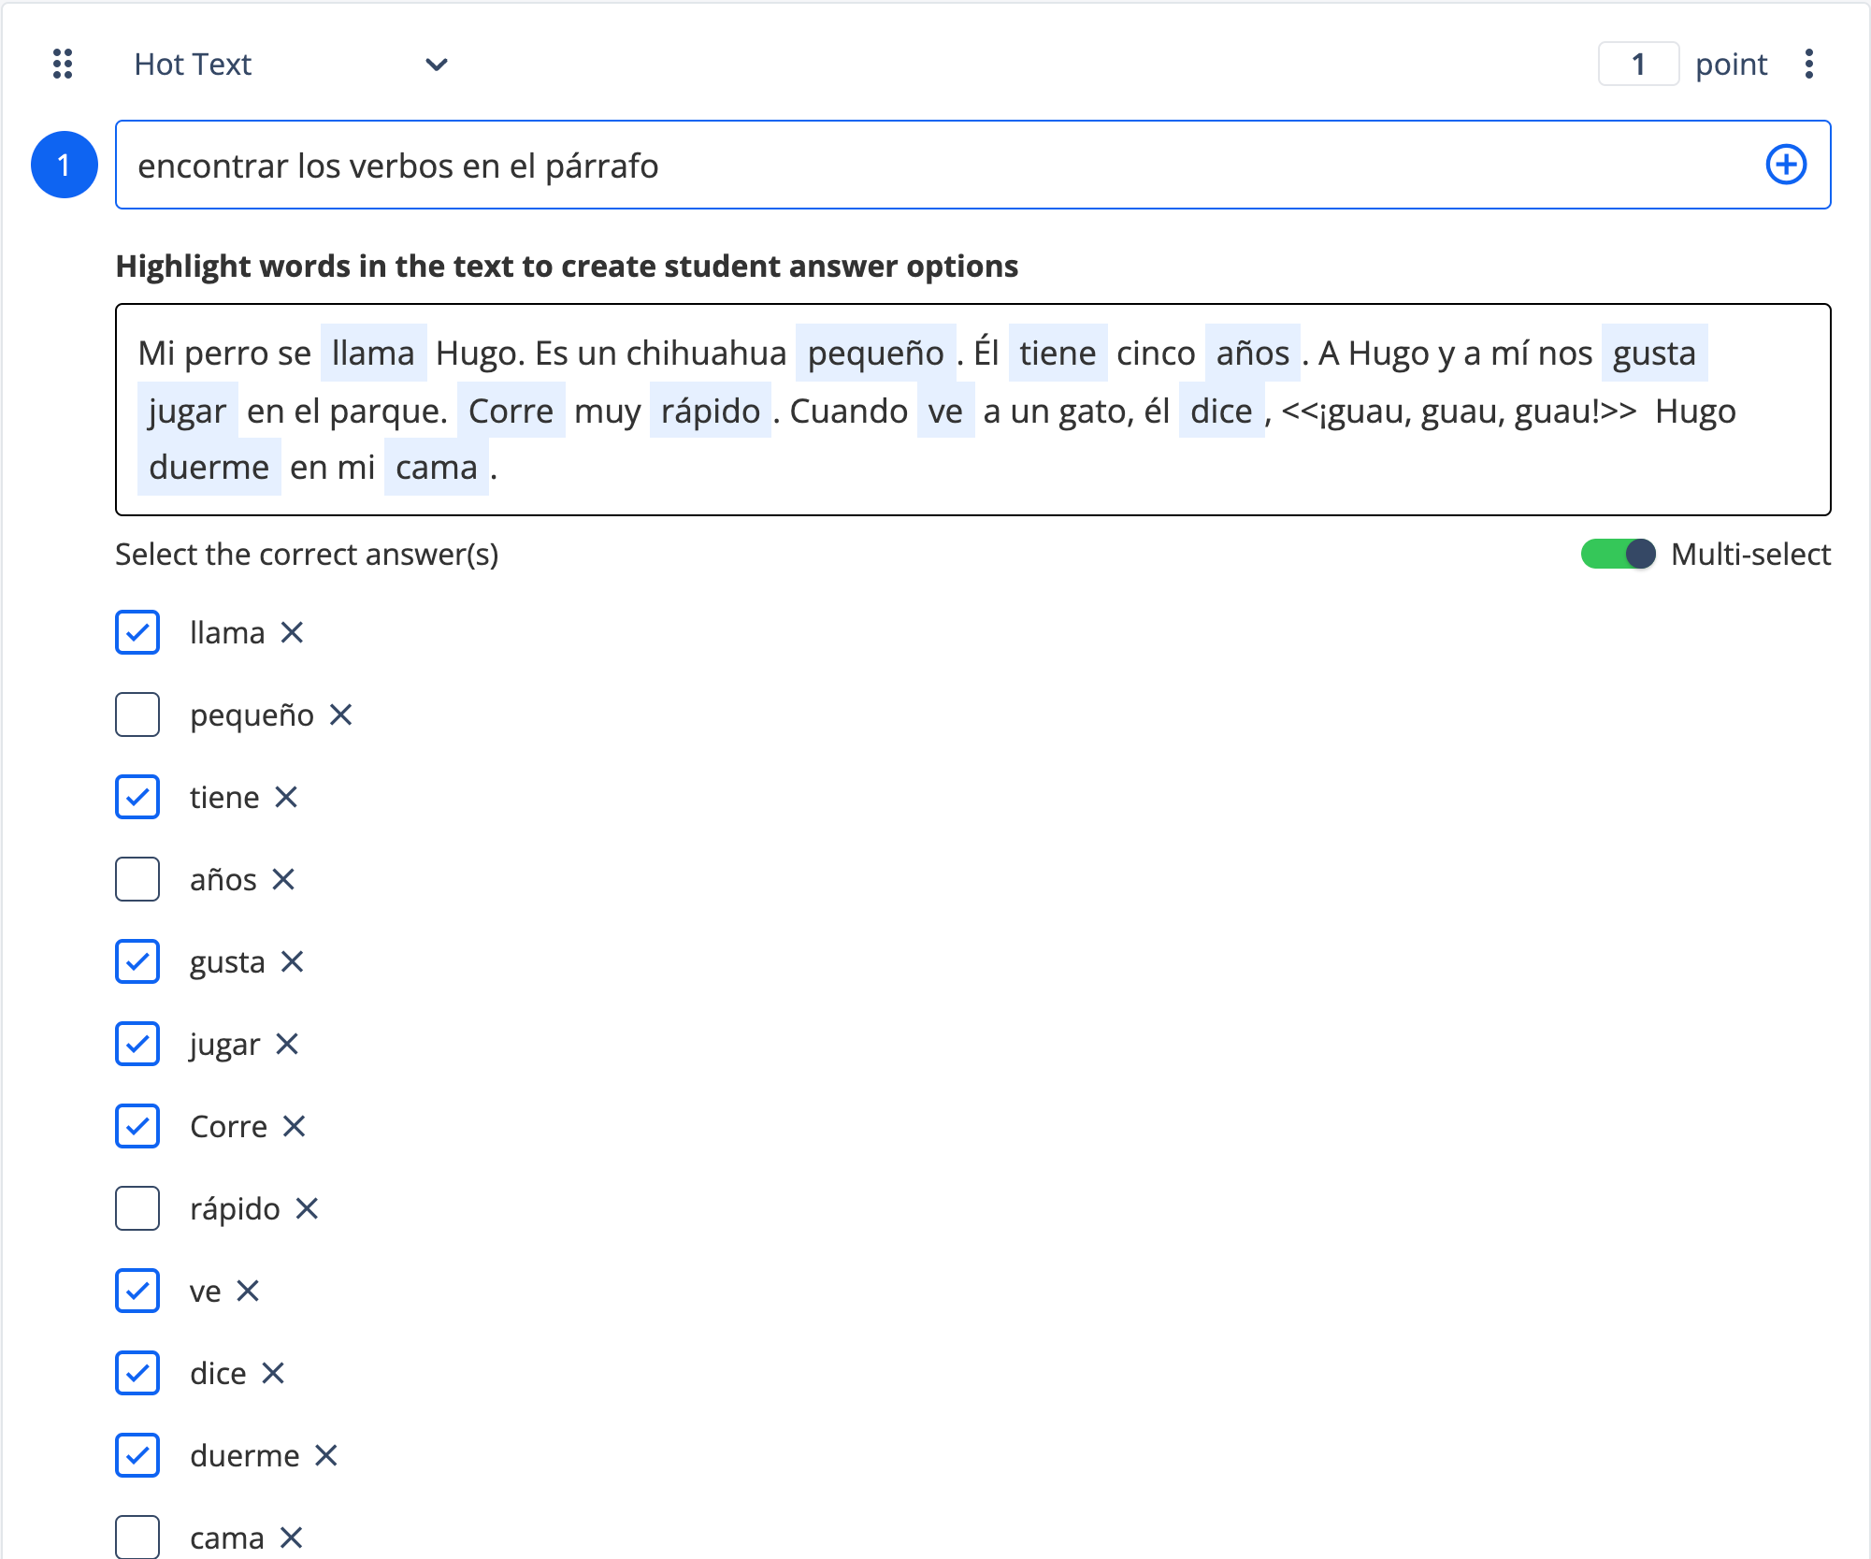Click the question prompt text field
This screenshot has height=1559, width=1871.
pyautogui.click(x=935, y=166)
